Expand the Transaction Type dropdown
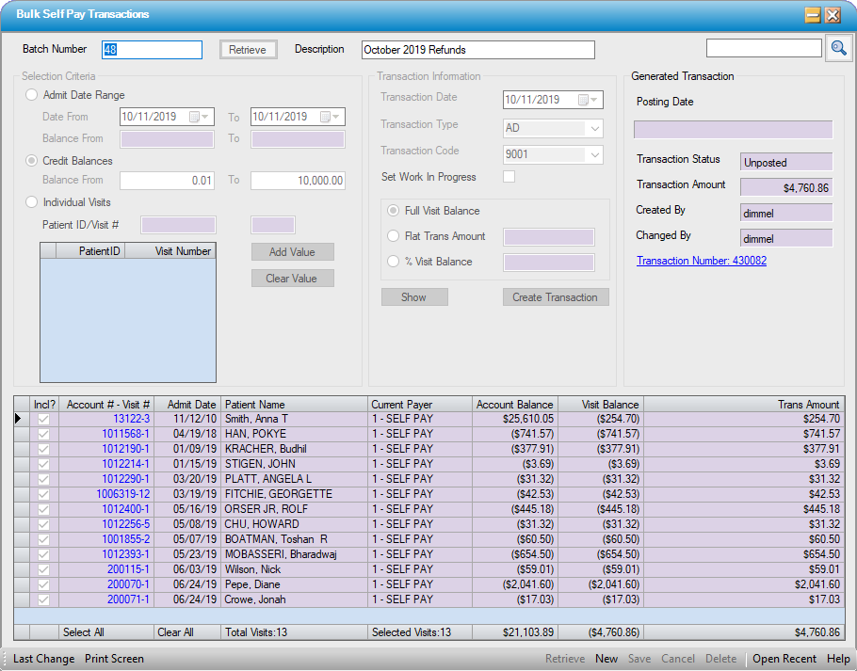This screenshot has width=857, height=671. click(x=594, y=128)
